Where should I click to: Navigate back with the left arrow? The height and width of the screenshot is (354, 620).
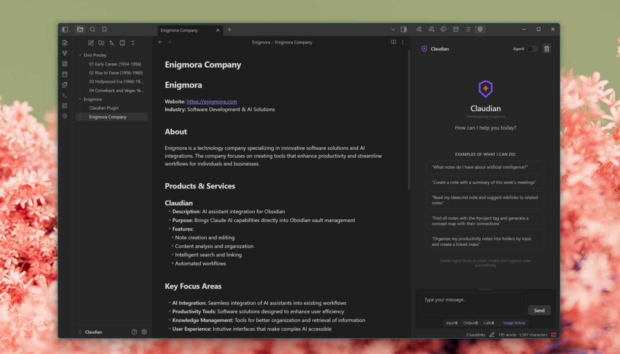[x=160, y=42]
